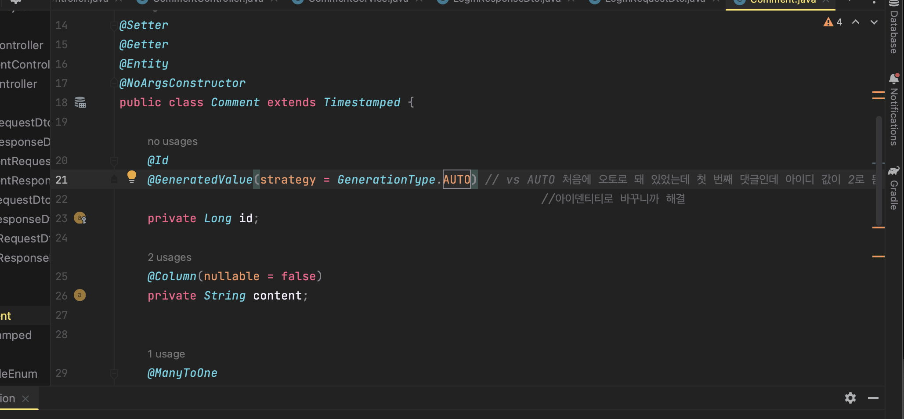Click the @Column annotation
904x419 pixels.
coord(172,276)
